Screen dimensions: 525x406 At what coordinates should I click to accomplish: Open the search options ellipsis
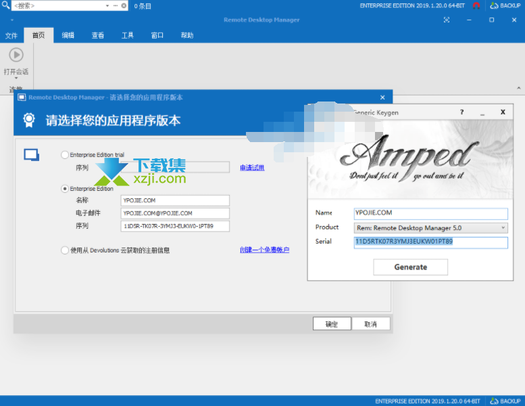point(116,5)
